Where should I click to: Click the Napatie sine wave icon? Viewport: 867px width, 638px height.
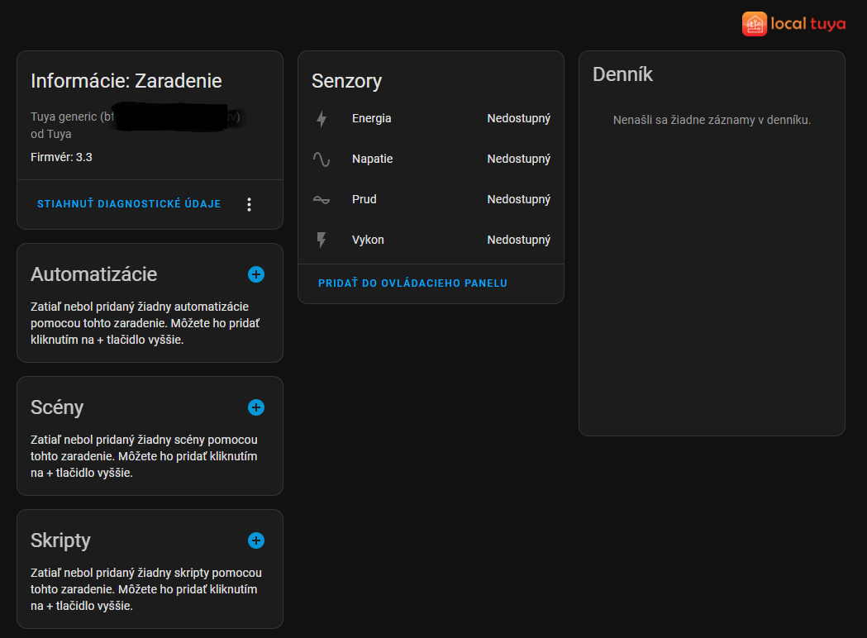(322, 159)
